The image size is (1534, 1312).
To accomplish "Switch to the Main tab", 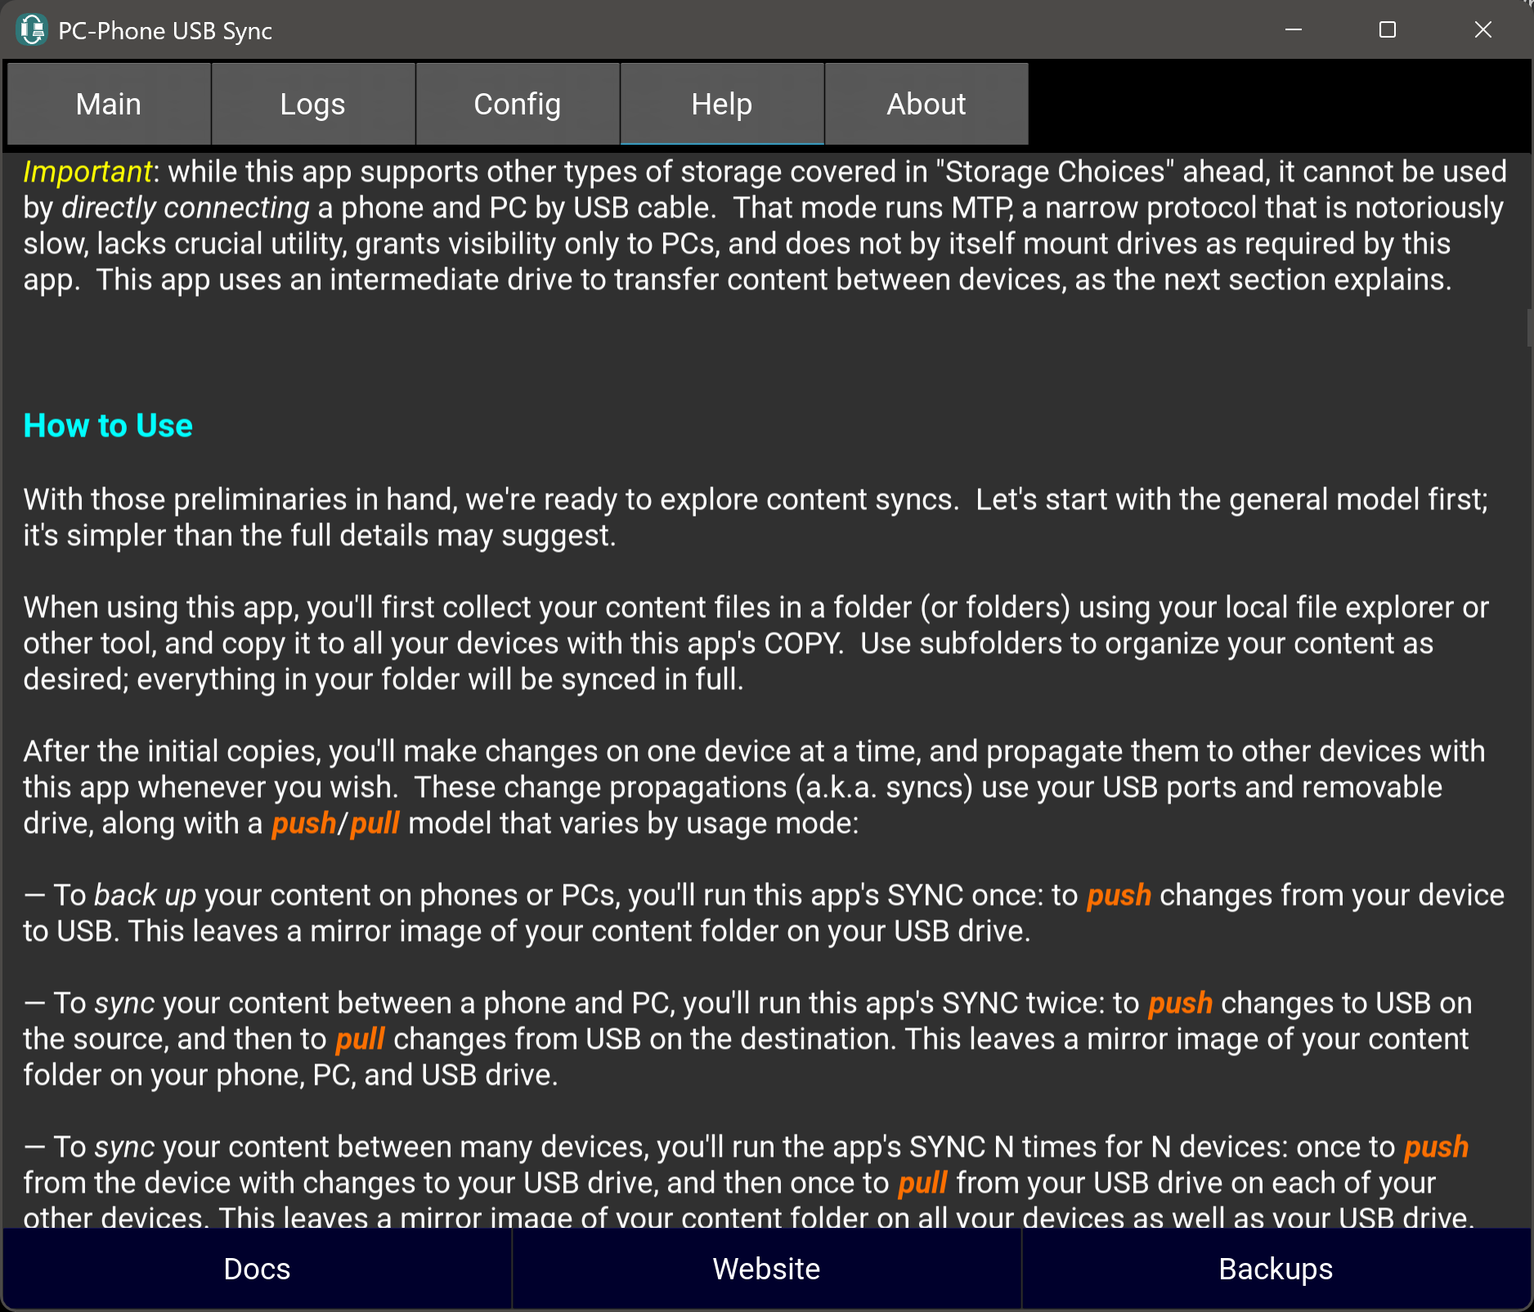I will (x=109, y=105).
